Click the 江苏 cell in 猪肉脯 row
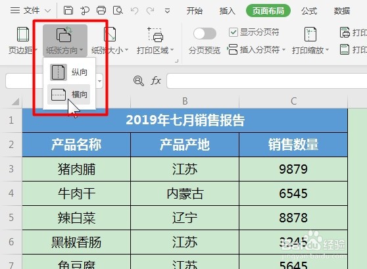 coord(185,169)
